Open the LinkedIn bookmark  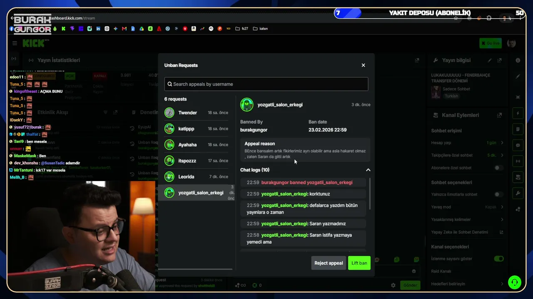click(x=98, y=29)
